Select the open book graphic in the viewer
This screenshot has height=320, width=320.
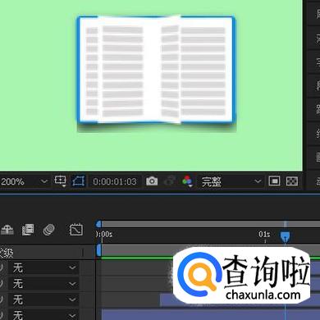(x=156, y=71)
